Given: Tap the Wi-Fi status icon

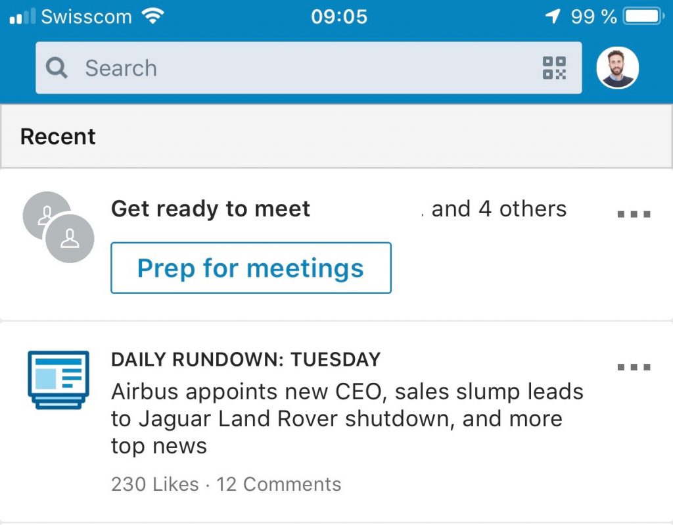Looking at the screenshot, I should pos(152,16).
